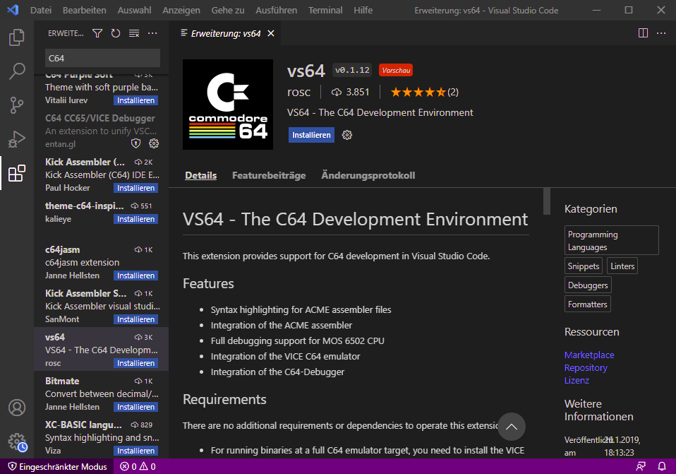Open the Explorer view in activity bar

coord(17,37)
